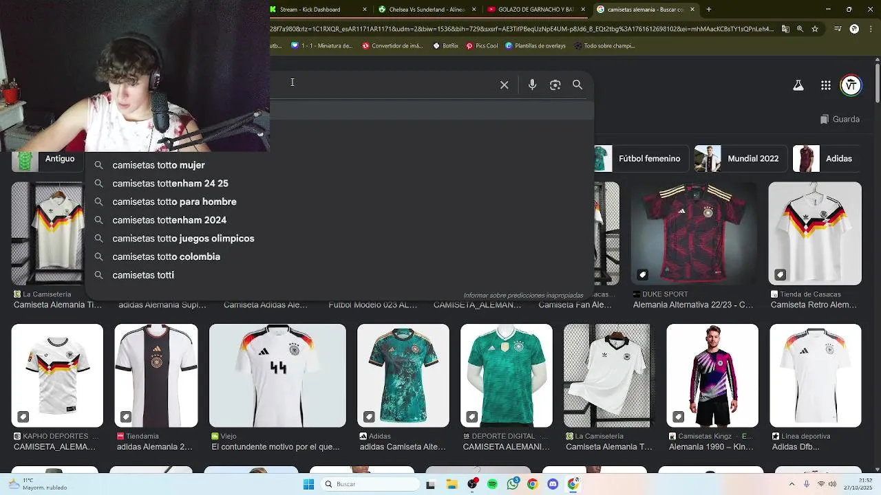Open DEPORTE DIGITAL green jersey image

[x=507, y=375]
